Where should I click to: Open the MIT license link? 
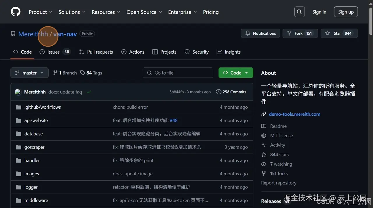pos(281,135)
